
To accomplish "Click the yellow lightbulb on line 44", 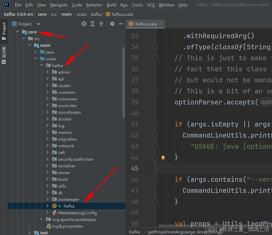I will click(163, 158).
